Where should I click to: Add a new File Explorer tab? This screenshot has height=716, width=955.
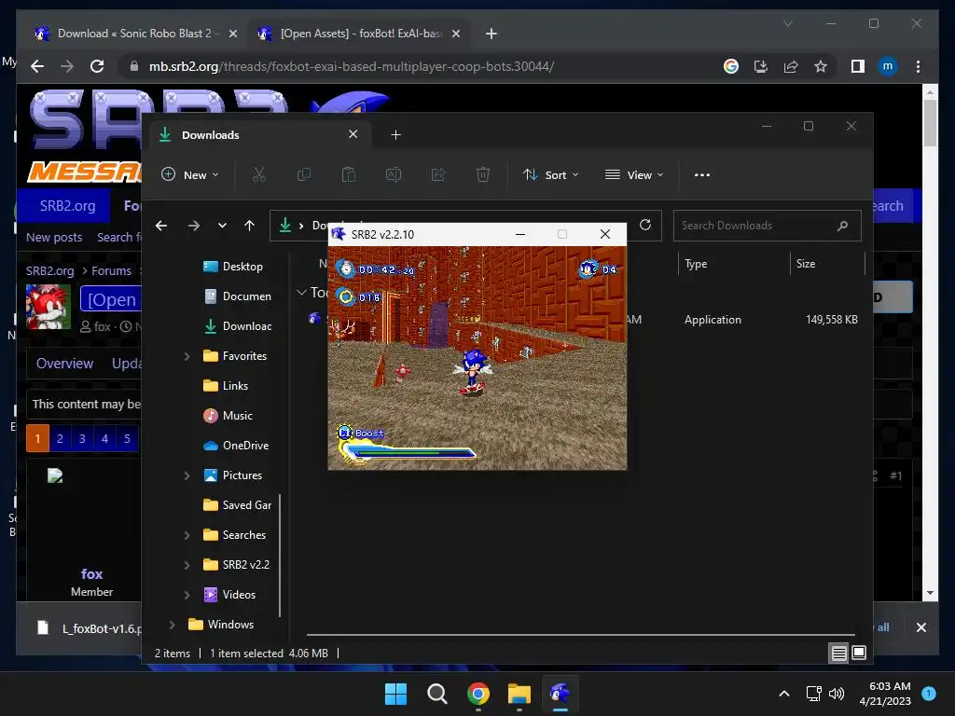pos(395,134)
